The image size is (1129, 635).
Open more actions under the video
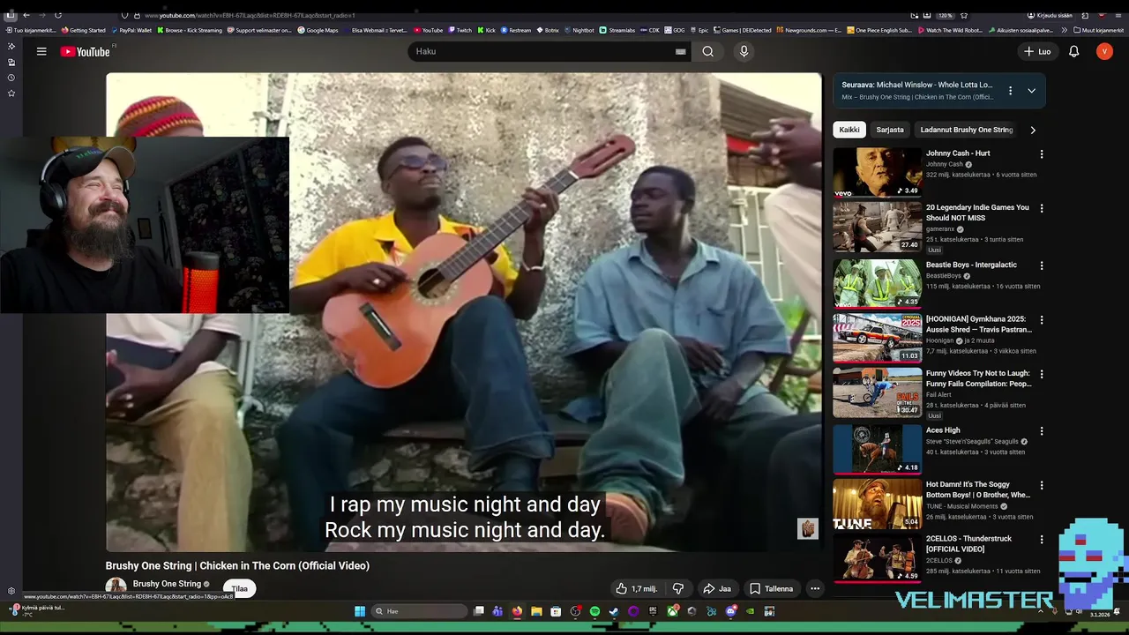click(x=815, y=588)
